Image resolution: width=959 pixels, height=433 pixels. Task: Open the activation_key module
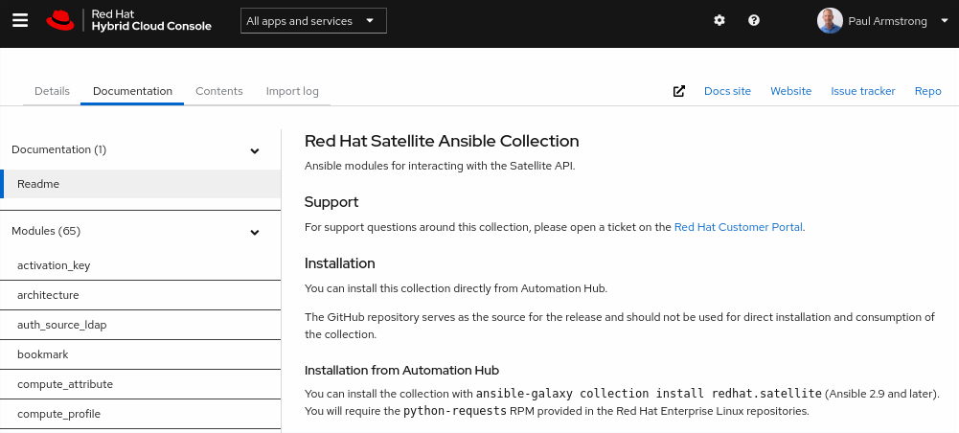[54, 265]
